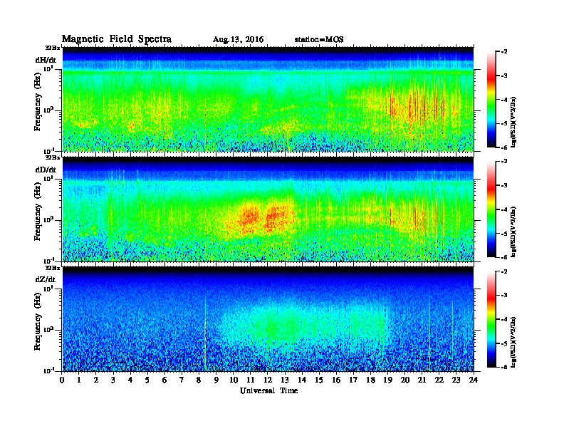Viewport: 564px width, 436px height.
Task: Click hour tick label "11" on time axis
Action: click(x=251, y=380)
